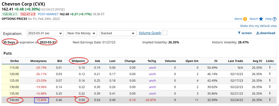Sort table by Strike column header
Screen dimensions: 279x106
click(14, 61)
